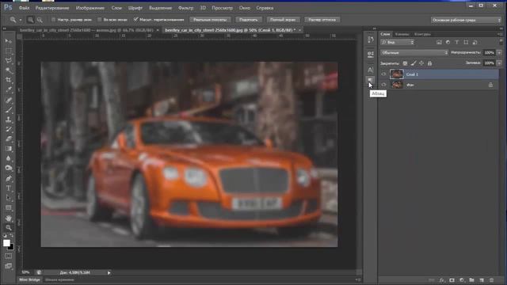Screen dimensions: 507x285
Task: Open the Редактирование menu
Action: tap(52, 8)
